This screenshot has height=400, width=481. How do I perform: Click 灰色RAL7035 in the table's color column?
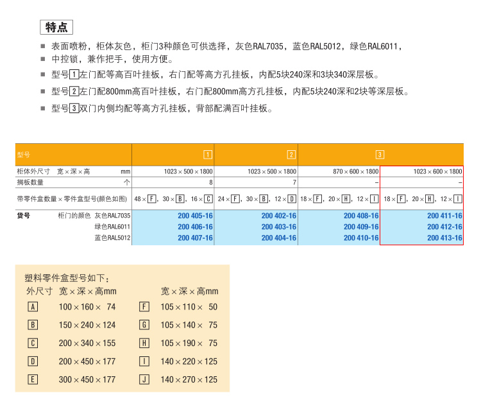point(113,216)
